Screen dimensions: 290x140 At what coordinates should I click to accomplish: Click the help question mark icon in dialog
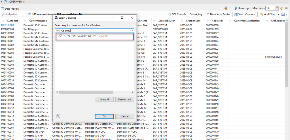(58, 116)
